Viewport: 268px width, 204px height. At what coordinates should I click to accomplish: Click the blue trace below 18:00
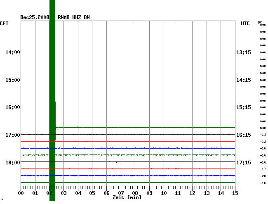click(128, 176)
